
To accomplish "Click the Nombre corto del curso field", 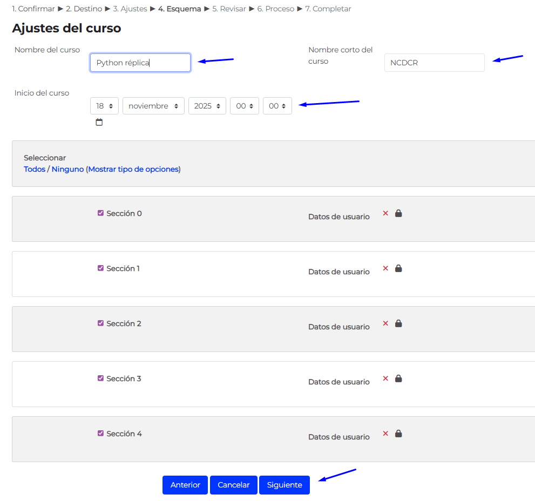I will (434, 63).
